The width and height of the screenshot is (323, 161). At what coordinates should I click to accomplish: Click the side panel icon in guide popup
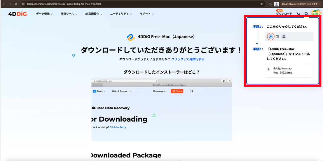(x=277, y=36)
